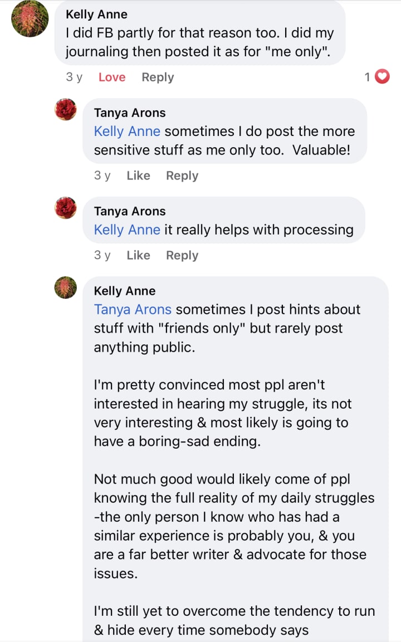401x642 pixels.
Task: Open Tanya Arons name above 'sensitive stuff' reply
Action: pos(130,113)
